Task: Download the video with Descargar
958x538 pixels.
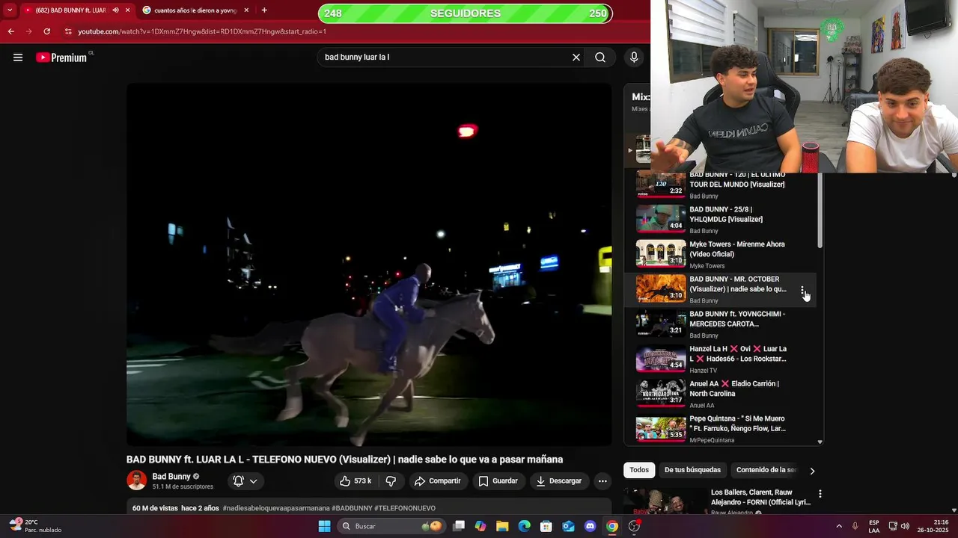Action: click(x=559, y=481)
